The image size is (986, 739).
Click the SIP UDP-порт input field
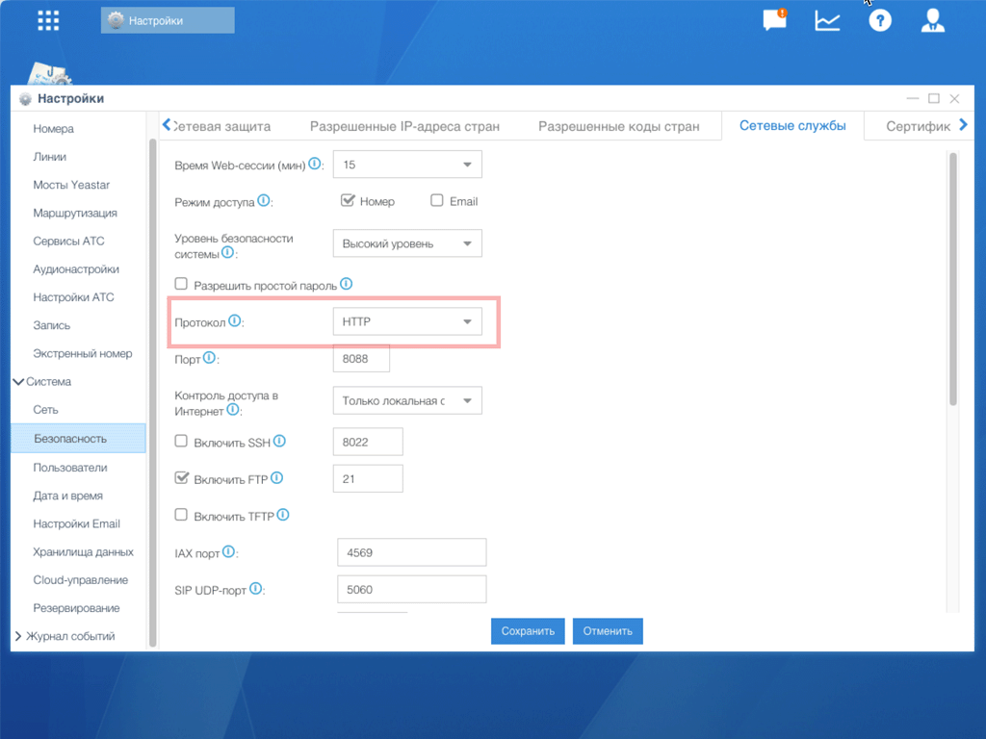click(411, 589)
